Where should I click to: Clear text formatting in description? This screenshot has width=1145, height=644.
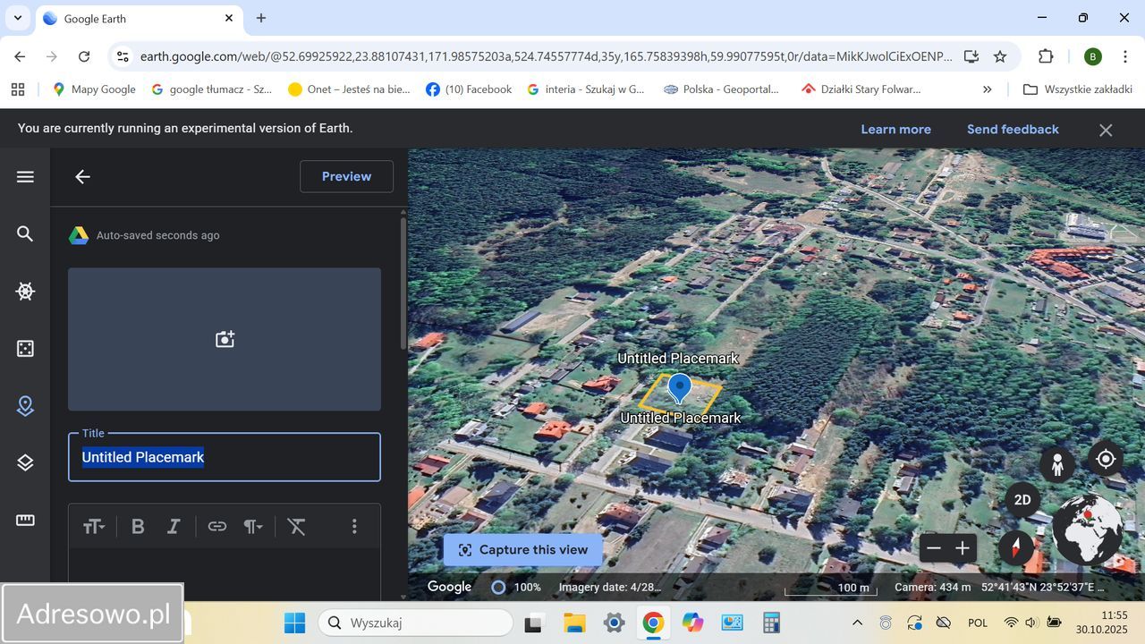pos(297,527)
